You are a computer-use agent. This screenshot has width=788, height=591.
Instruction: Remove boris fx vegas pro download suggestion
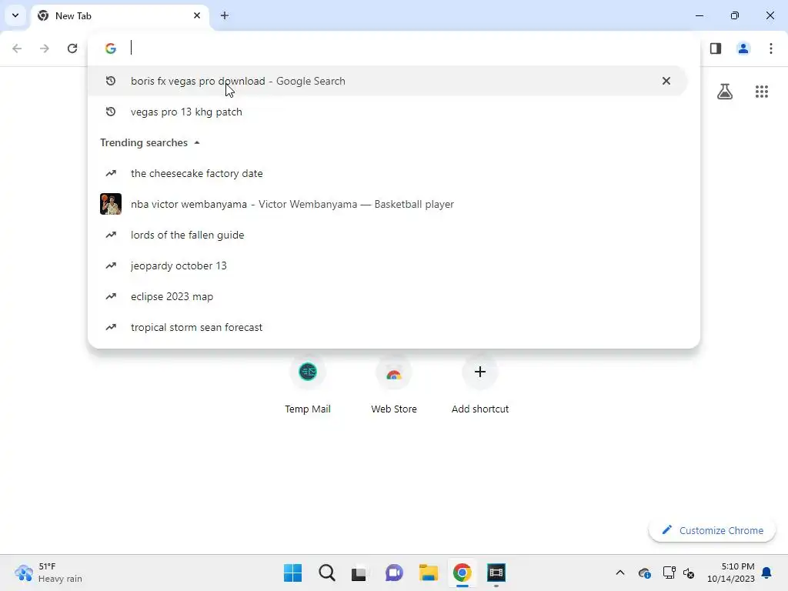click(x=666, y=81)
